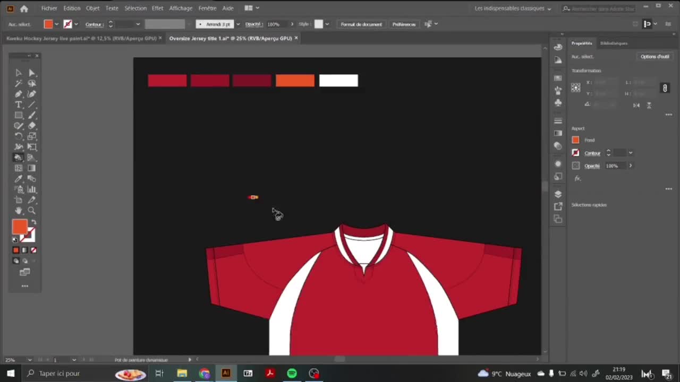
Task: Select the Eyedropper tool
Action: (19, 179)
